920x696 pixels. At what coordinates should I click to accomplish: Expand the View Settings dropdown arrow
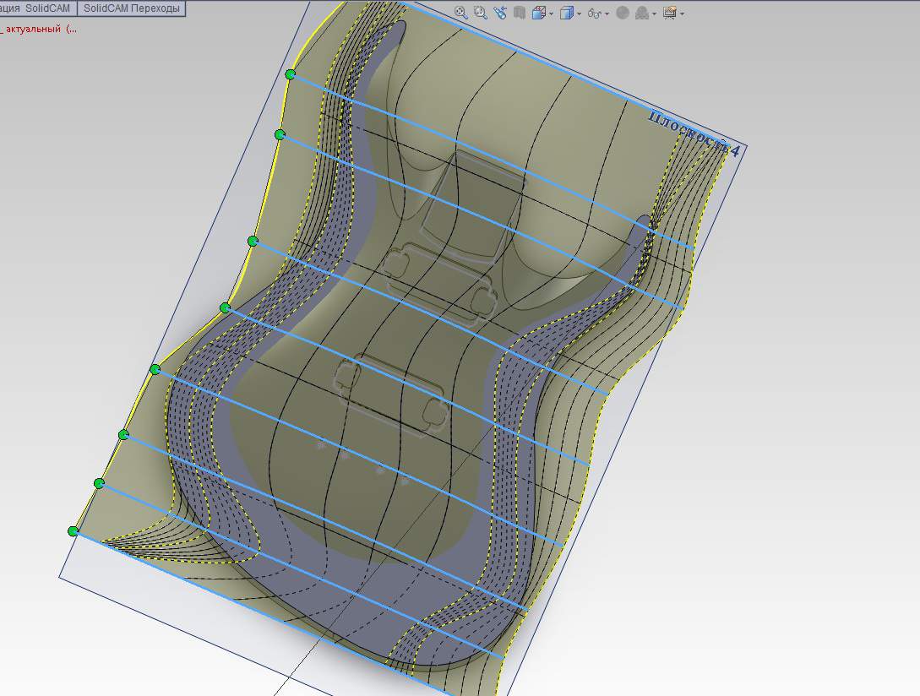(682, 14)
